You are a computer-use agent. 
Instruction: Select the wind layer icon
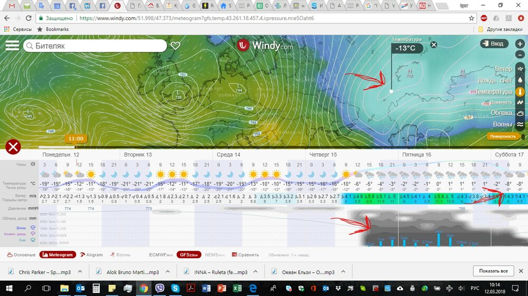coord(520,68)
